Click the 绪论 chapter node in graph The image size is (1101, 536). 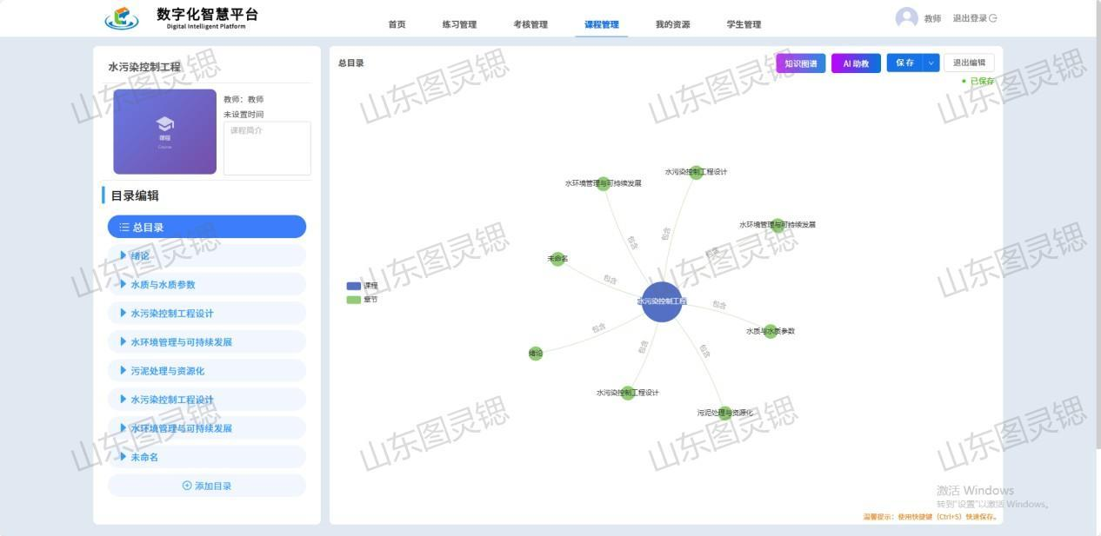(x=536, y=354)
